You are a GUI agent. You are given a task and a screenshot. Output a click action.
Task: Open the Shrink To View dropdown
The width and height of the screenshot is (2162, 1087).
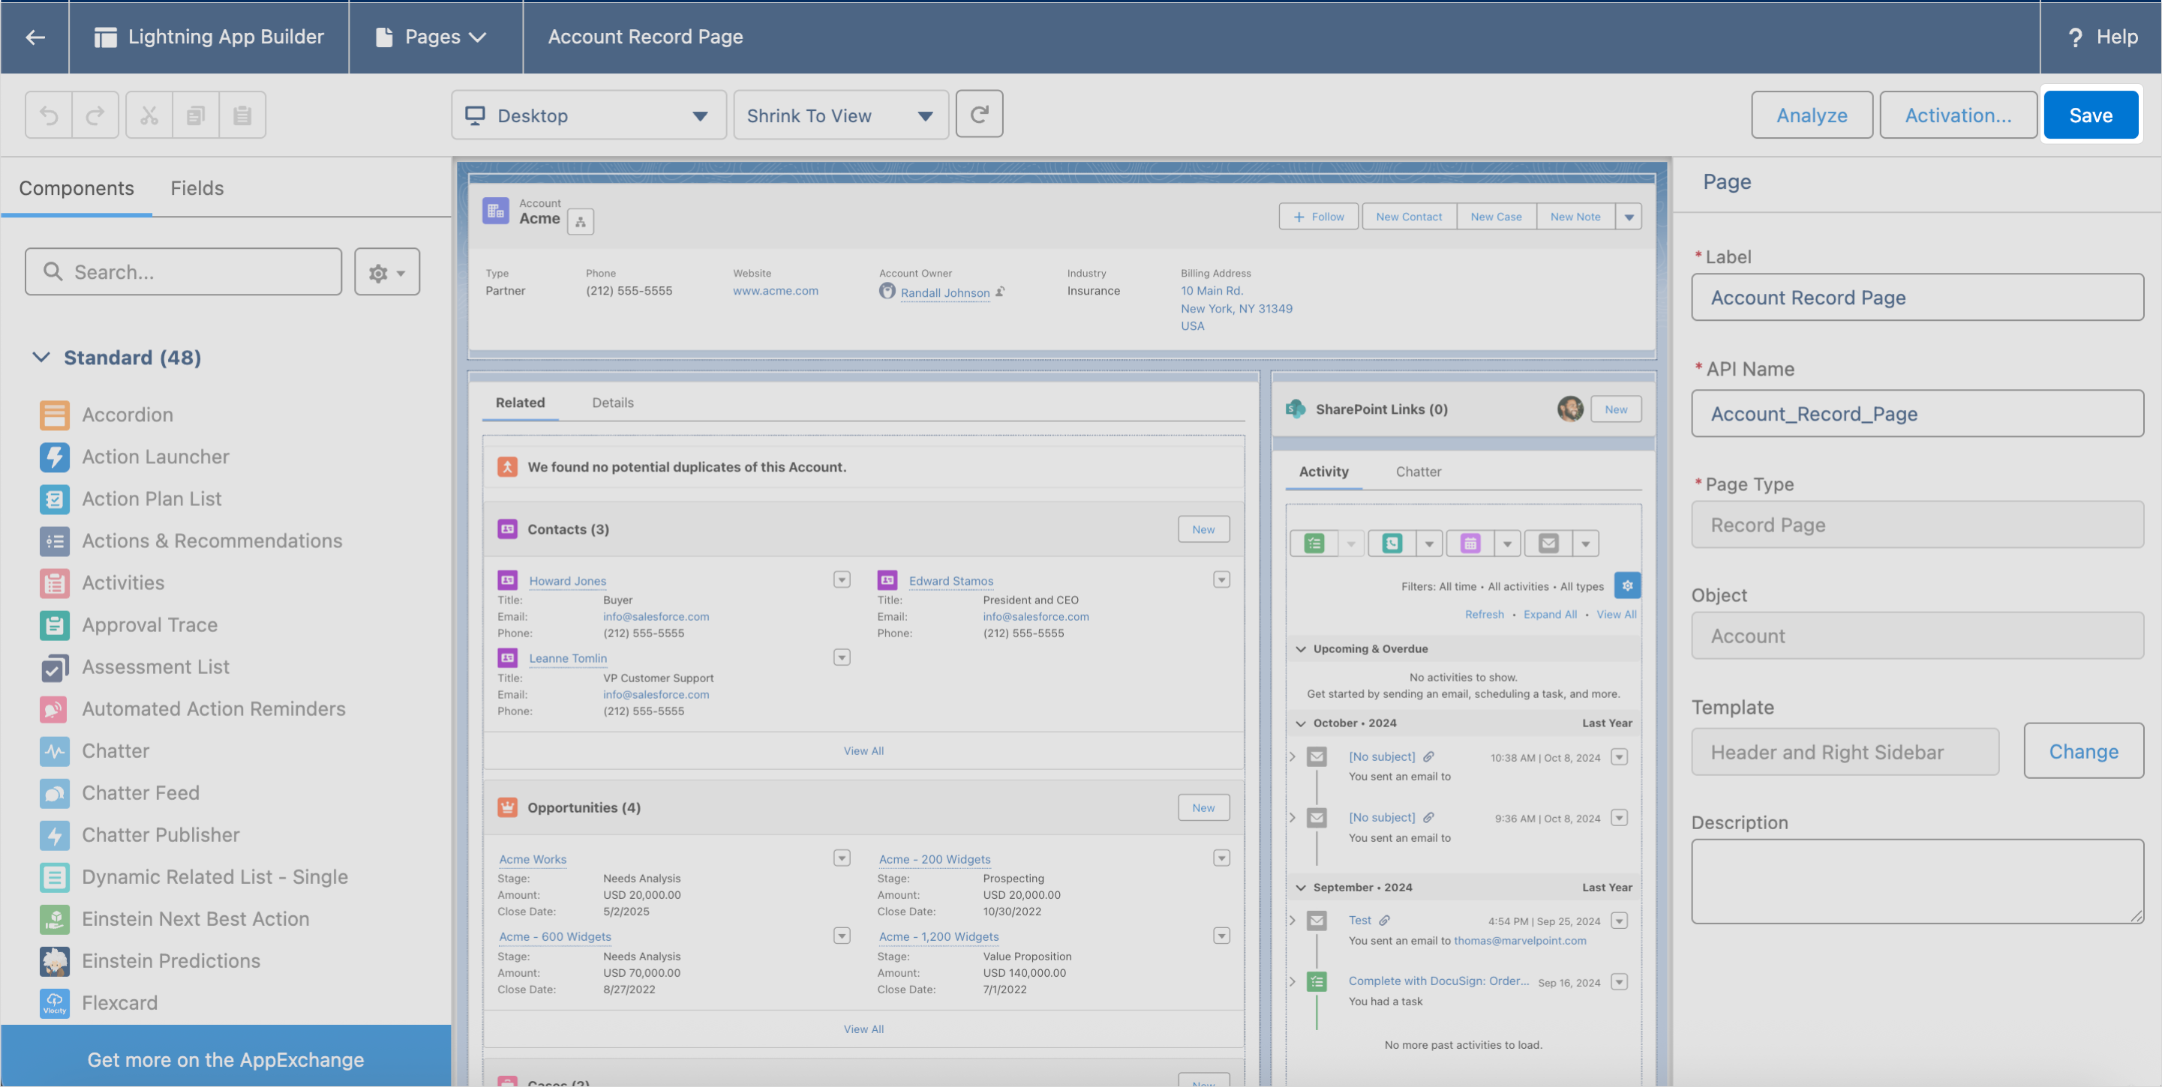(840, 115)
